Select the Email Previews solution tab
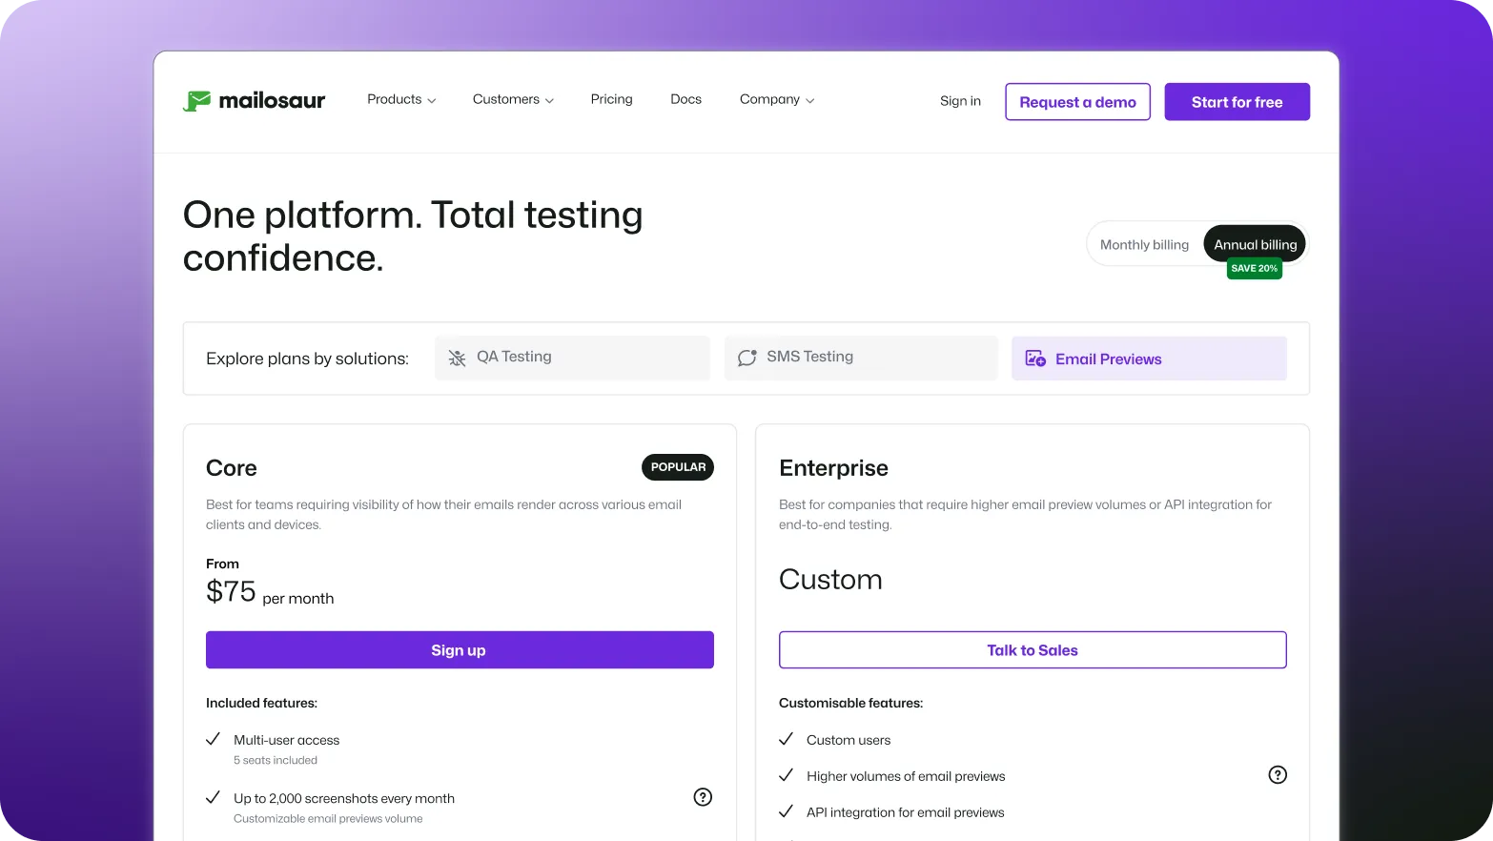Screen dimensions: 1493x841 pyautogui.click(x=1149, y=359)
